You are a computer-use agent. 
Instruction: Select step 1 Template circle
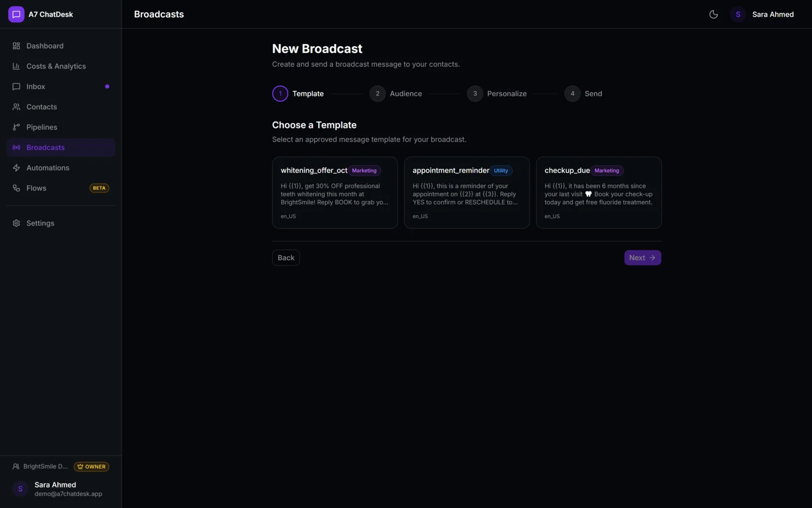280,93
